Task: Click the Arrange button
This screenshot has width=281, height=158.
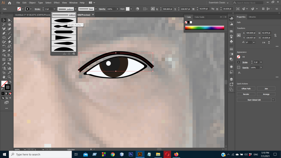Action: 266,94
